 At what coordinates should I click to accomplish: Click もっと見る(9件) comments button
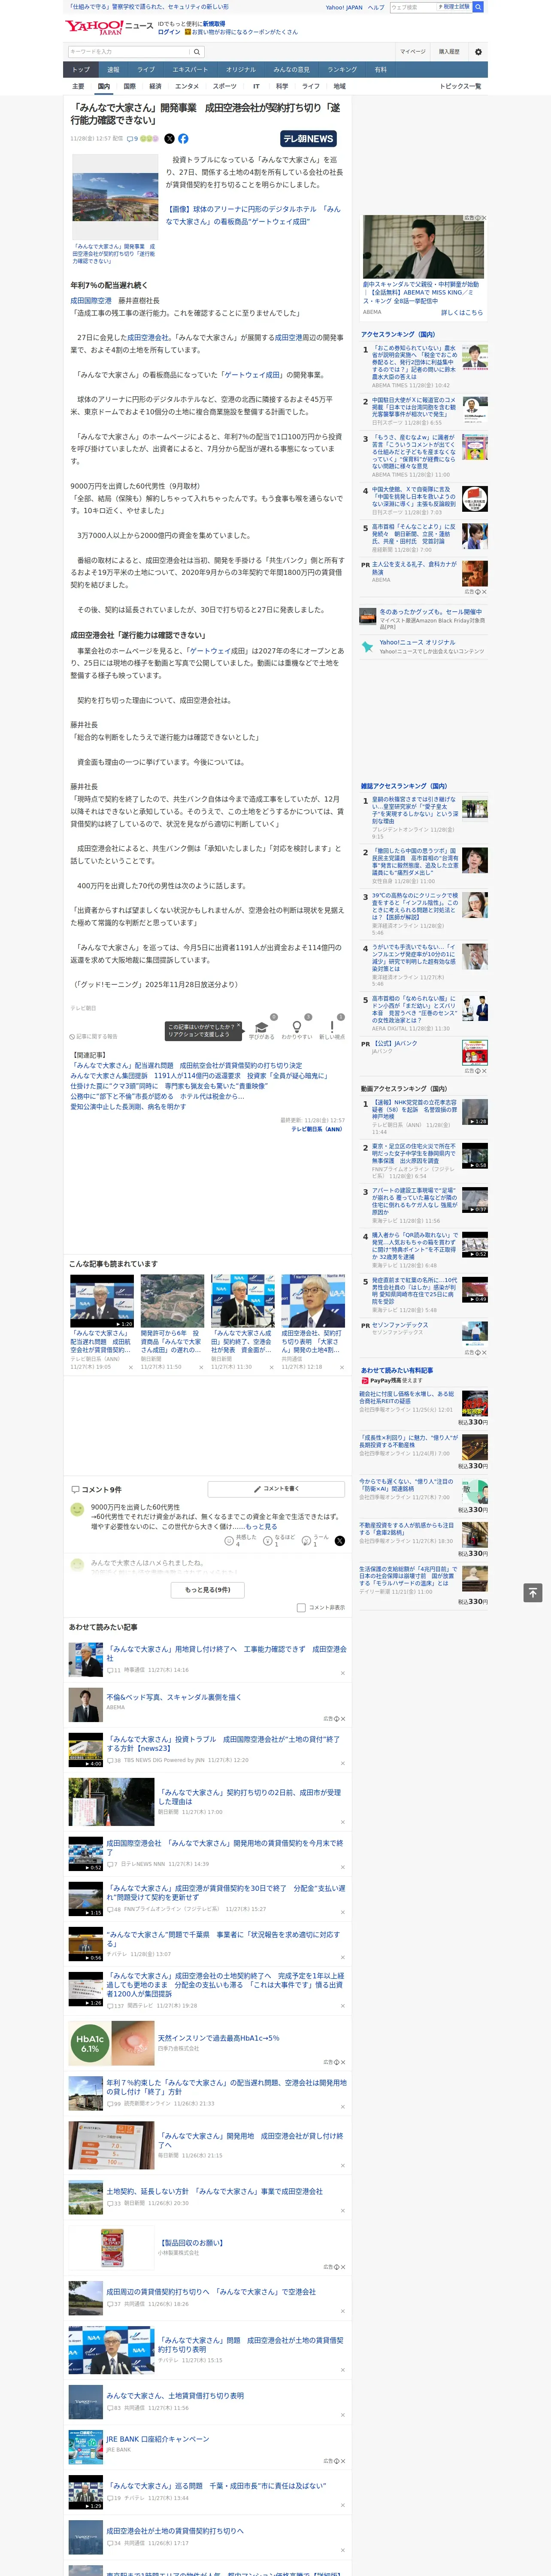[x=208, y=1590]
